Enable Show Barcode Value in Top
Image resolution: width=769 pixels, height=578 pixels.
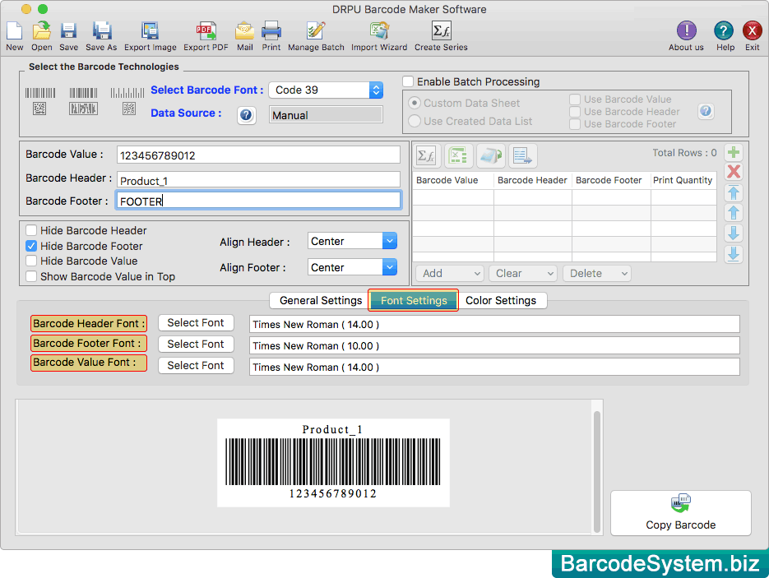(31, 276)
